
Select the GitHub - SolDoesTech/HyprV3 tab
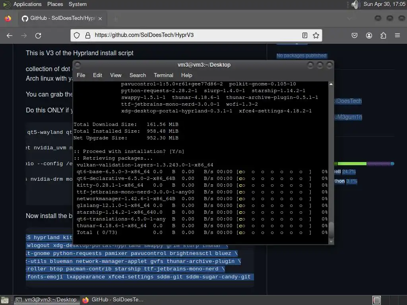(62, 18)
